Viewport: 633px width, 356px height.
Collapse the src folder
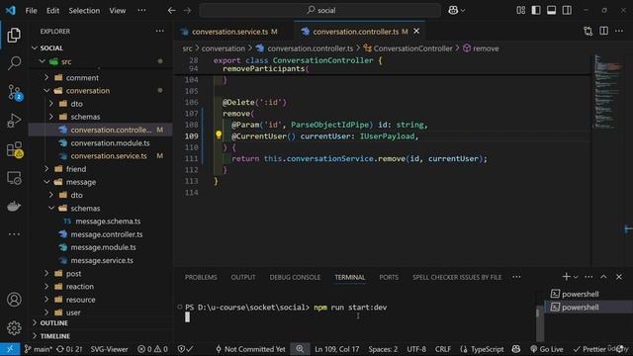42,61
